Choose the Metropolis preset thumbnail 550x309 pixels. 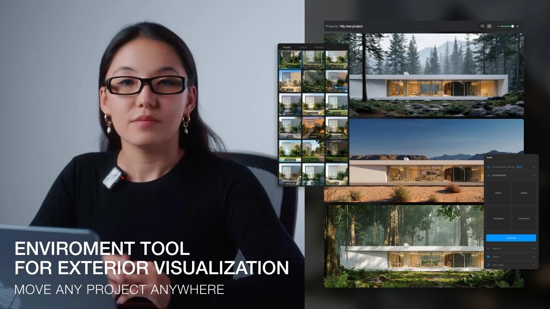[336, 151]
